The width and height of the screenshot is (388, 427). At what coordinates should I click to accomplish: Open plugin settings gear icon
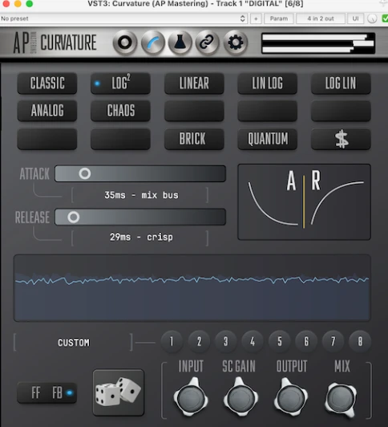coord(235,43)
